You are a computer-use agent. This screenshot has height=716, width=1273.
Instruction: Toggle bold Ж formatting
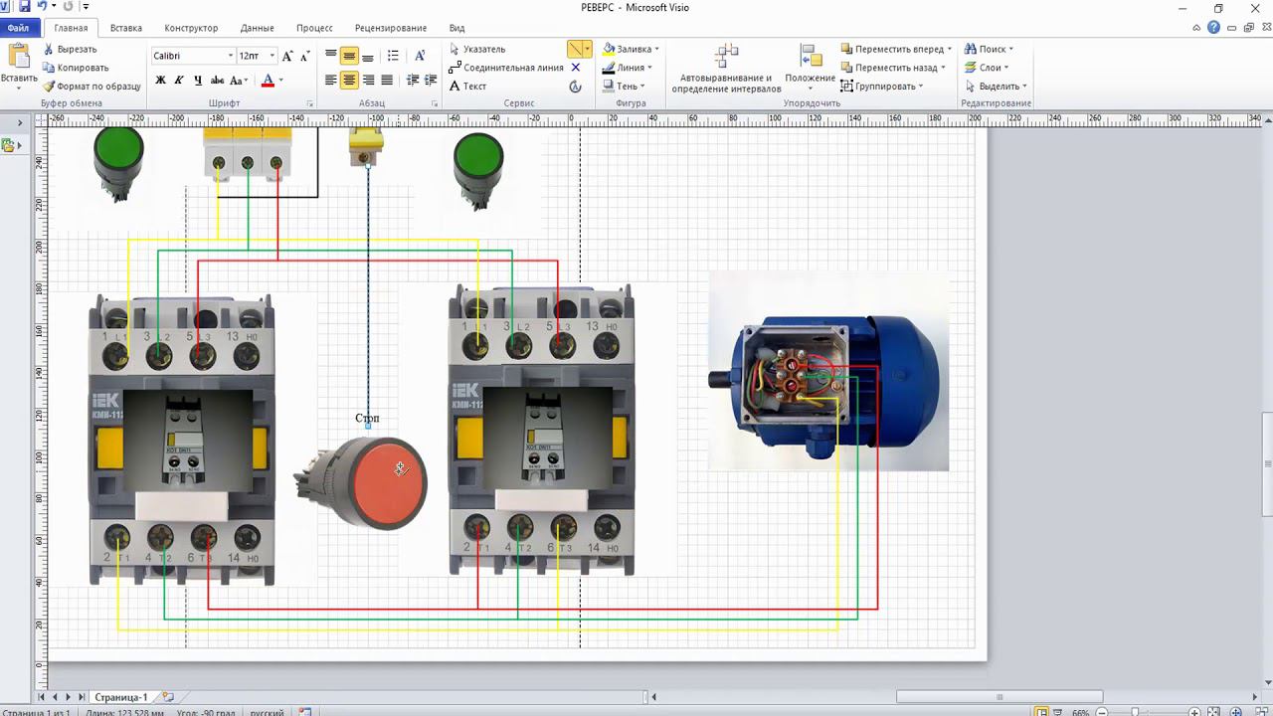pyautogui.click(x=160, y=81)
